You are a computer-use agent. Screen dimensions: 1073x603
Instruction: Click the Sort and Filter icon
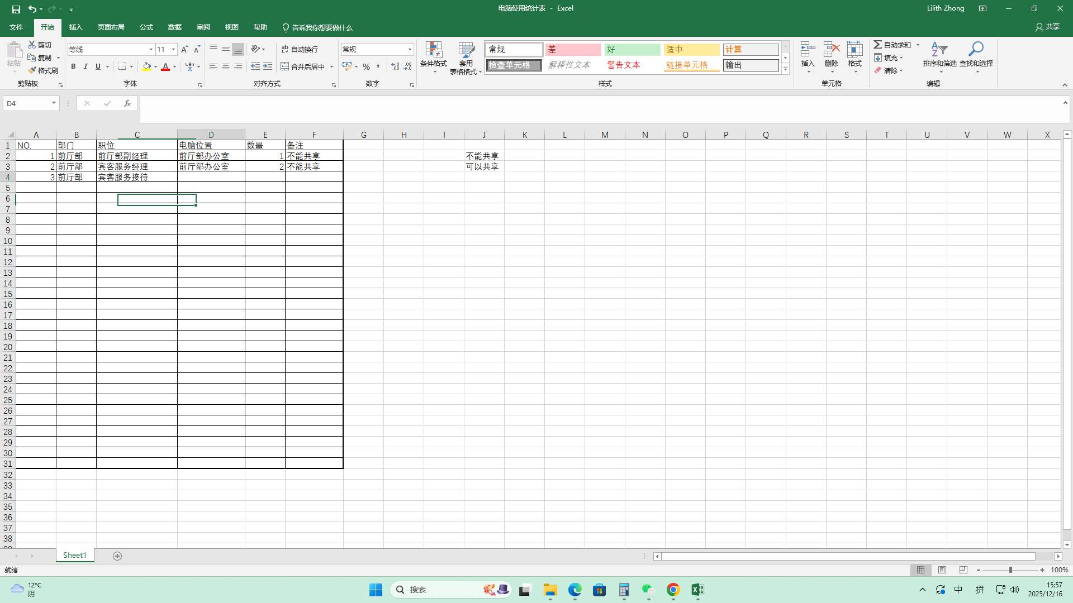click(x=939, y=50)
